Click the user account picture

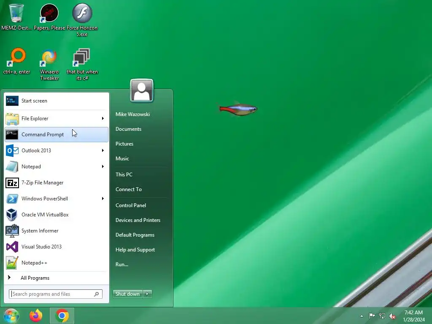tap(142, 91)
